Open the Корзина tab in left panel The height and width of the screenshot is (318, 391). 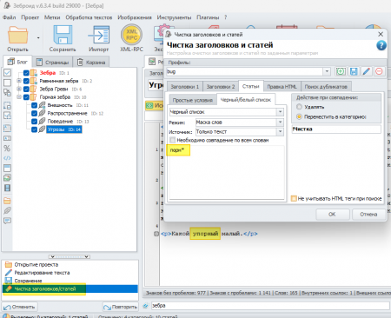(x=91, y=63)
